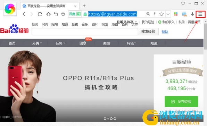The image size is (207, 126).
Task: Select 首页 in the gray nav bar
Action: click(x=12, y=43)
